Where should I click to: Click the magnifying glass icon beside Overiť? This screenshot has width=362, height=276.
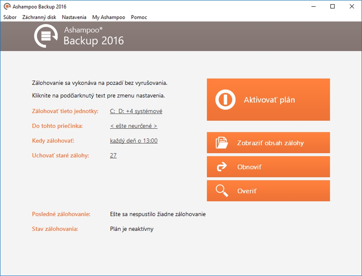tap(222, 191)
